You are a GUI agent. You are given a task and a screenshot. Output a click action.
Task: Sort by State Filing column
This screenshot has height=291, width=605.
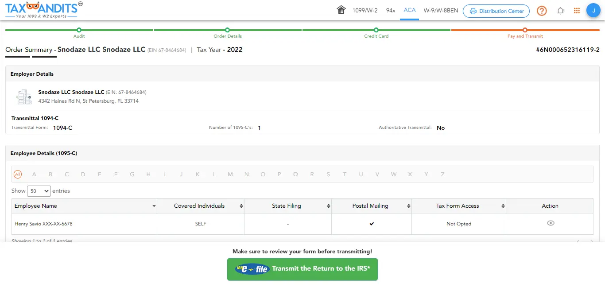pos(288,206)
